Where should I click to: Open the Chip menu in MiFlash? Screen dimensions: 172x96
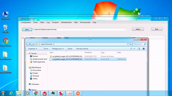click(94, 22)
